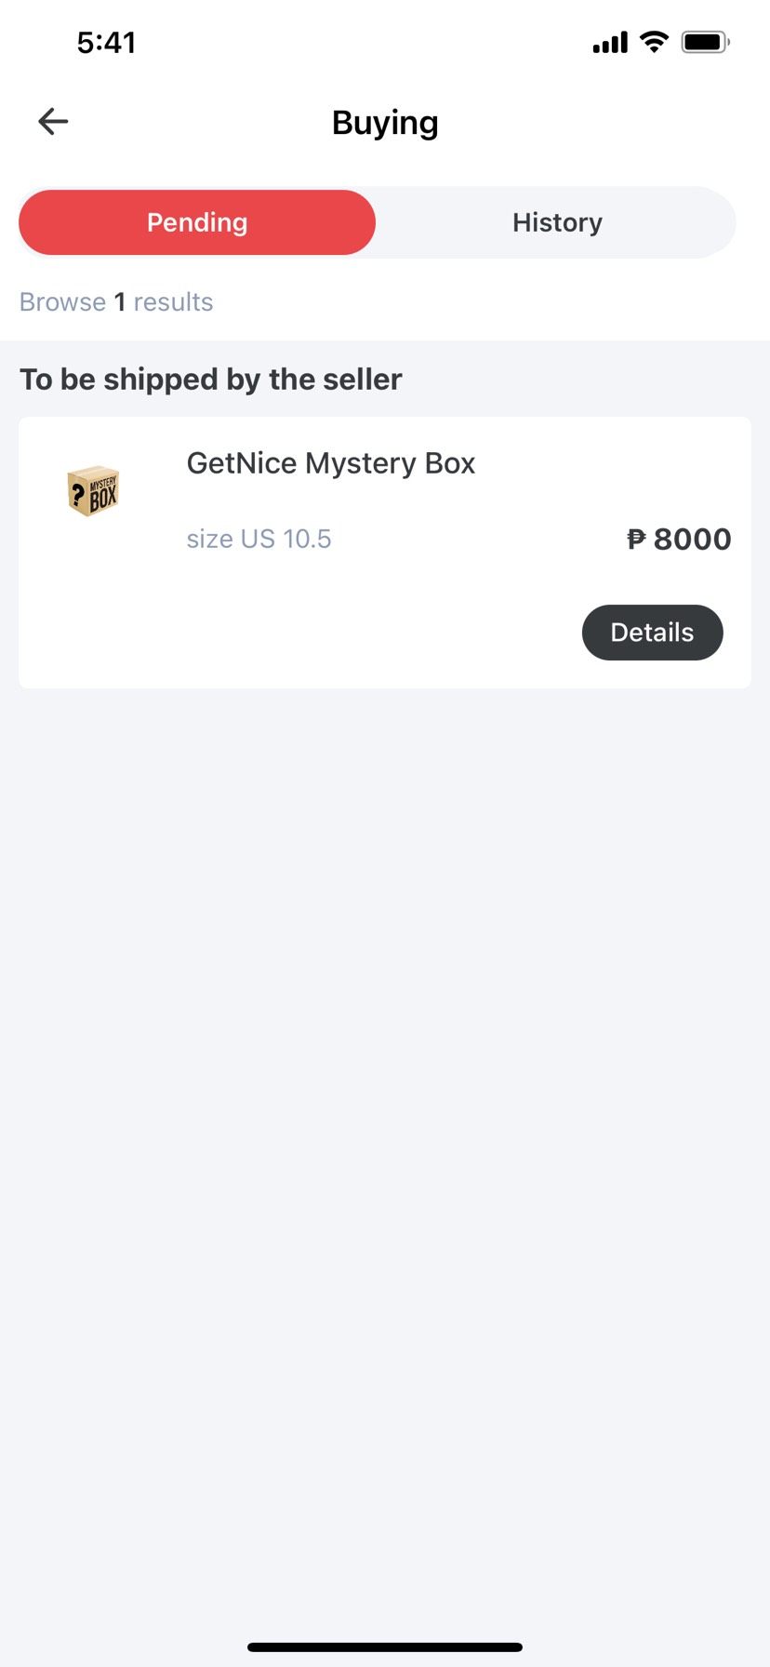Click blank card area left of Details
The image size is (770, 1667).
tap(298, 633)
